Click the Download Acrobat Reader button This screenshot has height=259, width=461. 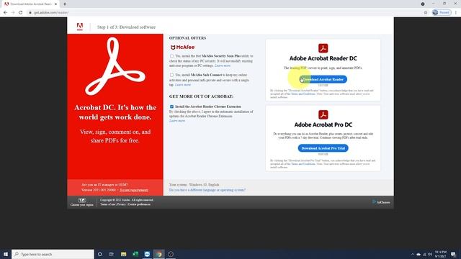323,79
